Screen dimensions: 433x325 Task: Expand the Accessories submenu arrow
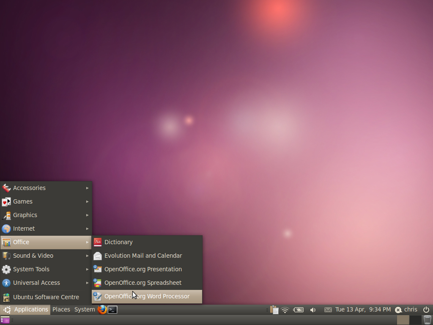(x=87, y=188)
